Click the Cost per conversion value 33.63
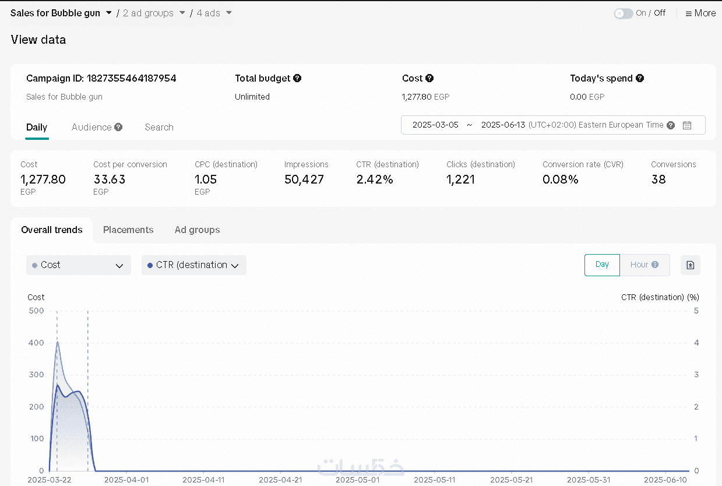Screen dimensions: 722x486 (x=110, y=179)
